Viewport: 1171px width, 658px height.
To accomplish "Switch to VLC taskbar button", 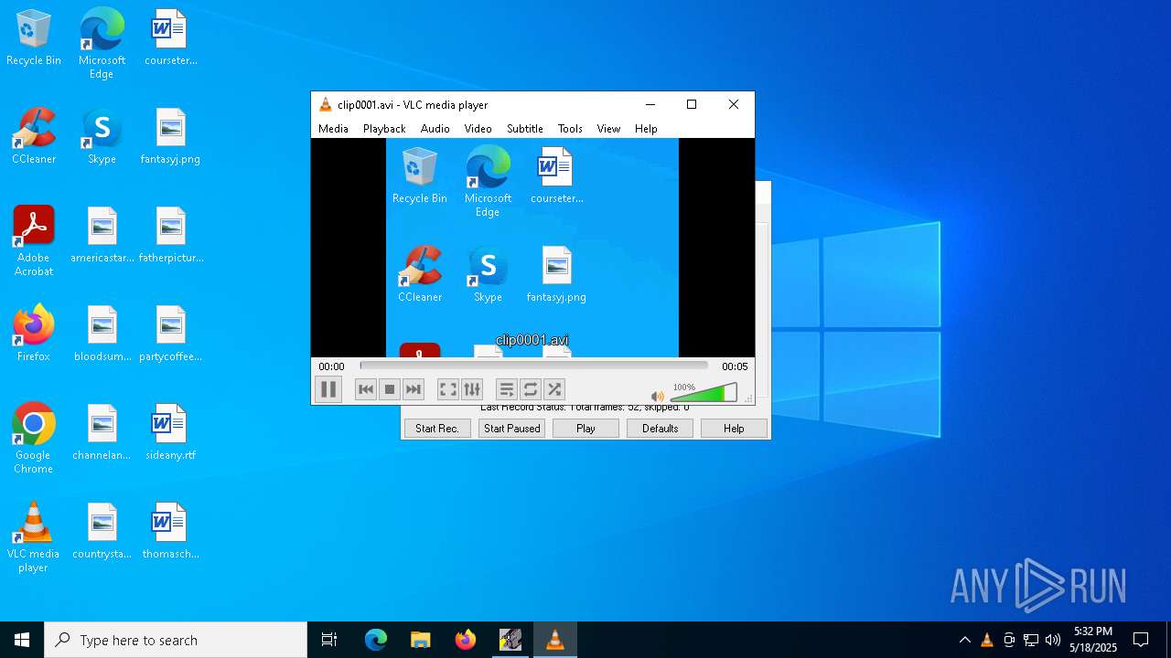I will (x=554, y=640).
